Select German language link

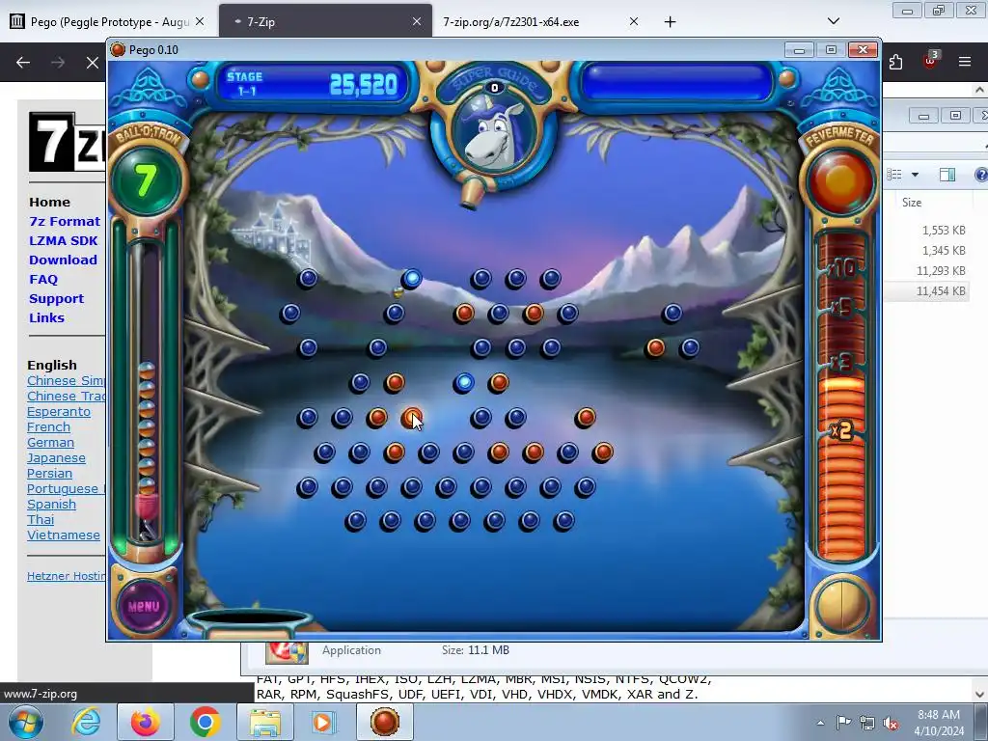point(50,442)
